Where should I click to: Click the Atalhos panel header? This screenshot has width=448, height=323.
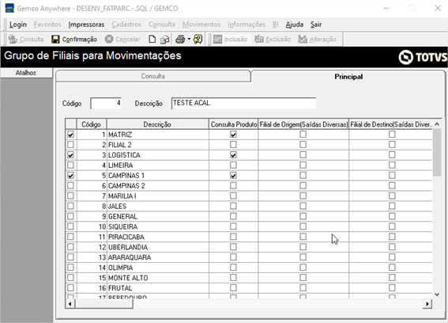[26, 73]
